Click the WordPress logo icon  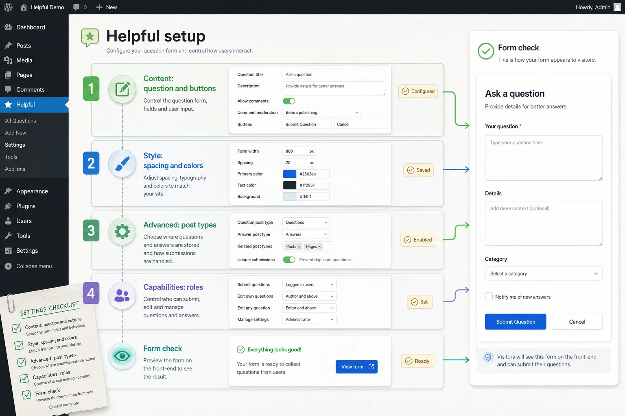coord(8,7)
